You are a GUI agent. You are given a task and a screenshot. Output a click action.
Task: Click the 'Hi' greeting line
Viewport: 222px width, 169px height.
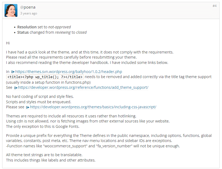(x=8, y=43)
